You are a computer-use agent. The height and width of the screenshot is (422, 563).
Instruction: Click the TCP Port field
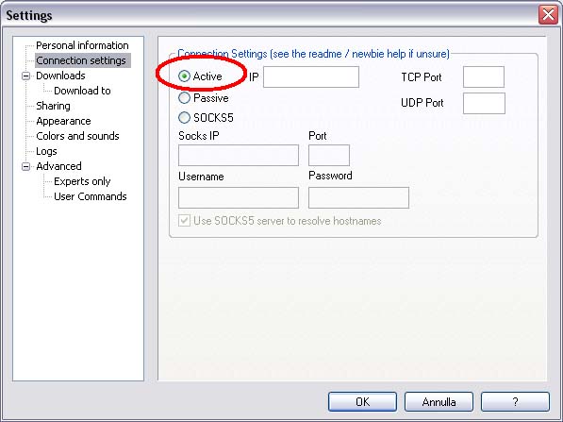pyautogui.click(x=484, y=76)
